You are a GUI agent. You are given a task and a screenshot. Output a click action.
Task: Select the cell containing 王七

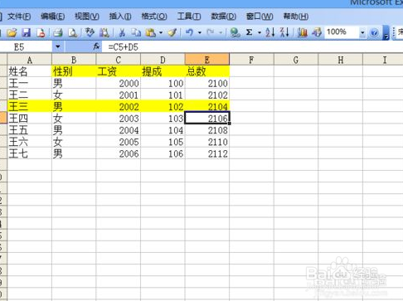[x=29, y=153]
